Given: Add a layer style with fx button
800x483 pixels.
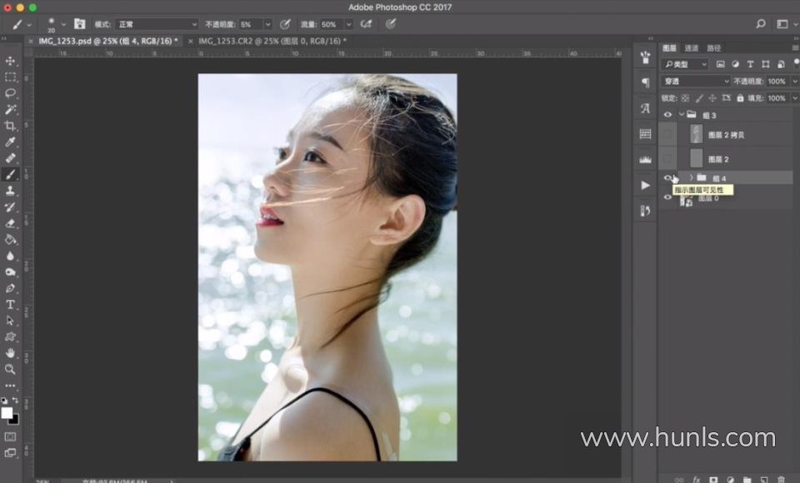Looking at the screenshot, I should click(697, 480).
